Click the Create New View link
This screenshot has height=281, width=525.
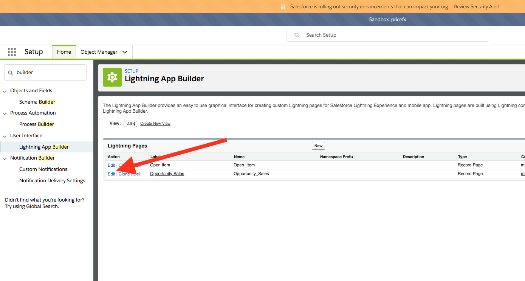(155, 124)
